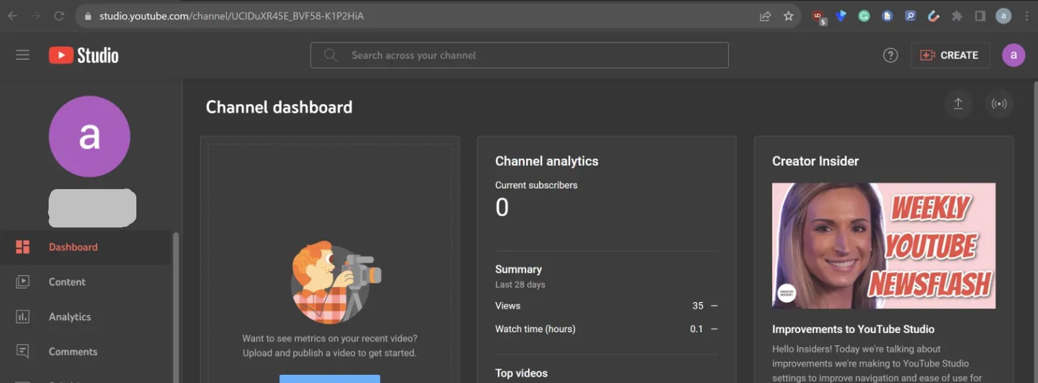The image size is (1038, 383).
Task: Click the browser forward arrow
Action: [x=36, y=16]
